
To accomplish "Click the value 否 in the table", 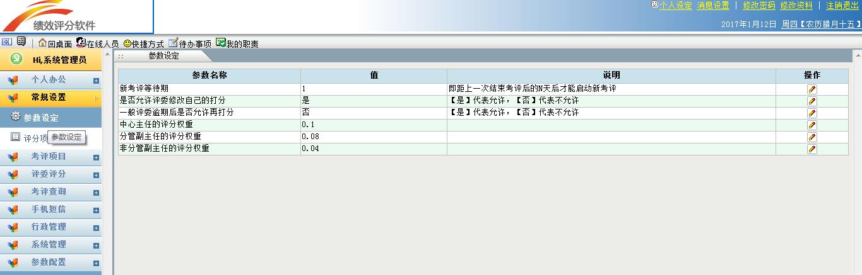I will pos(306,113).
